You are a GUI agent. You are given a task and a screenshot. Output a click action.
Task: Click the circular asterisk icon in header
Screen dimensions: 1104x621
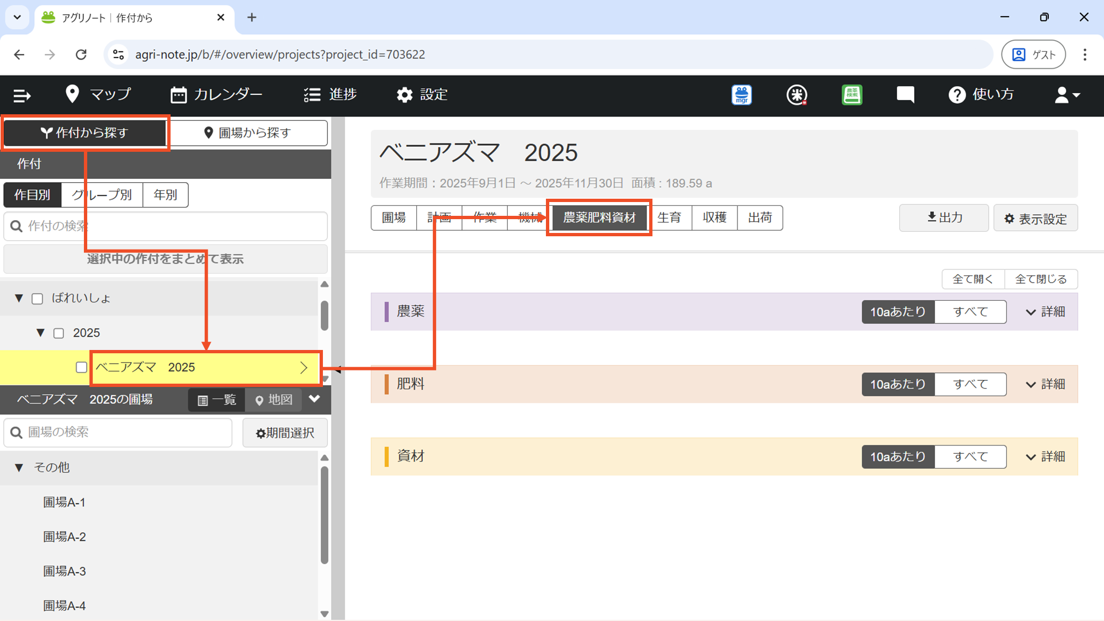(796, 95)
